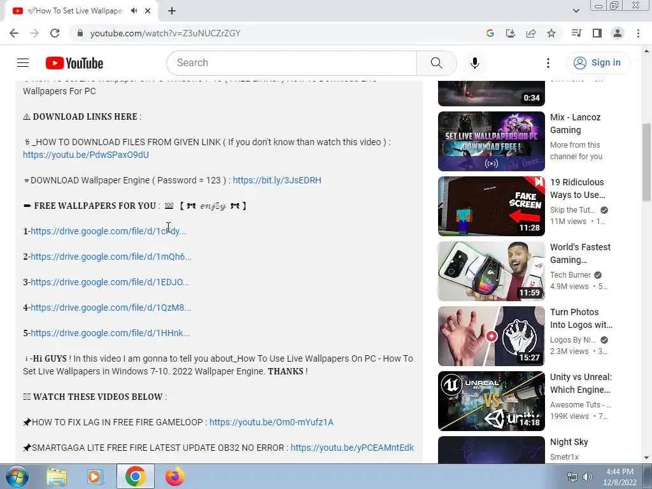Open the 15:27 hand logo thumbnail

pos(491,336)
